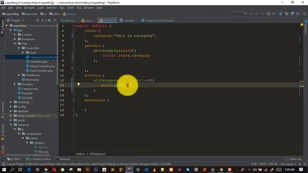Click the CRLF line separator status entry
This screenshot has width=308, height=173.
coord(263,164)
